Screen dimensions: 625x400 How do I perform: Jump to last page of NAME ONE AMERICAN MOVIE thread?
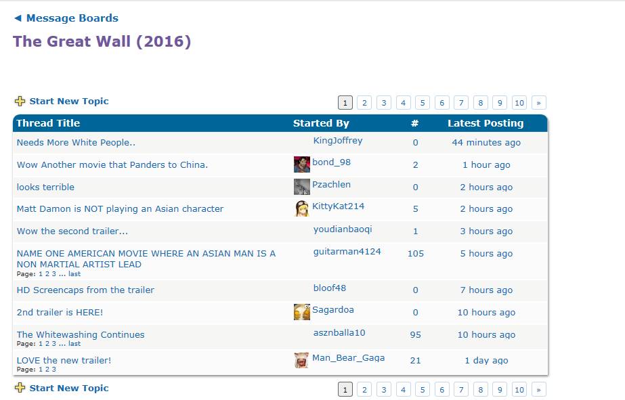coord(74,273)
